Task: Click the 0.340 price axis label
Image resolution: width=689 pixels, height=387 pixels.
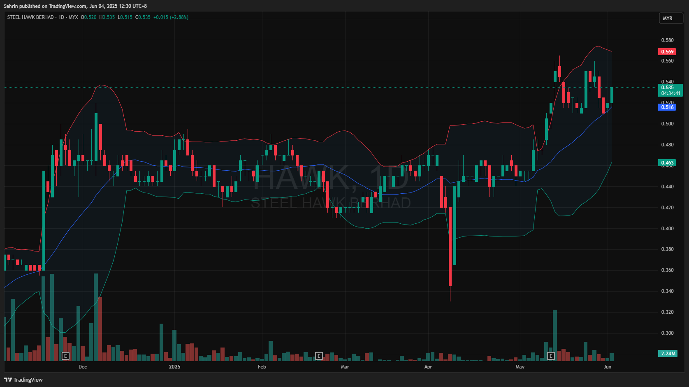Action: [667, 291]
